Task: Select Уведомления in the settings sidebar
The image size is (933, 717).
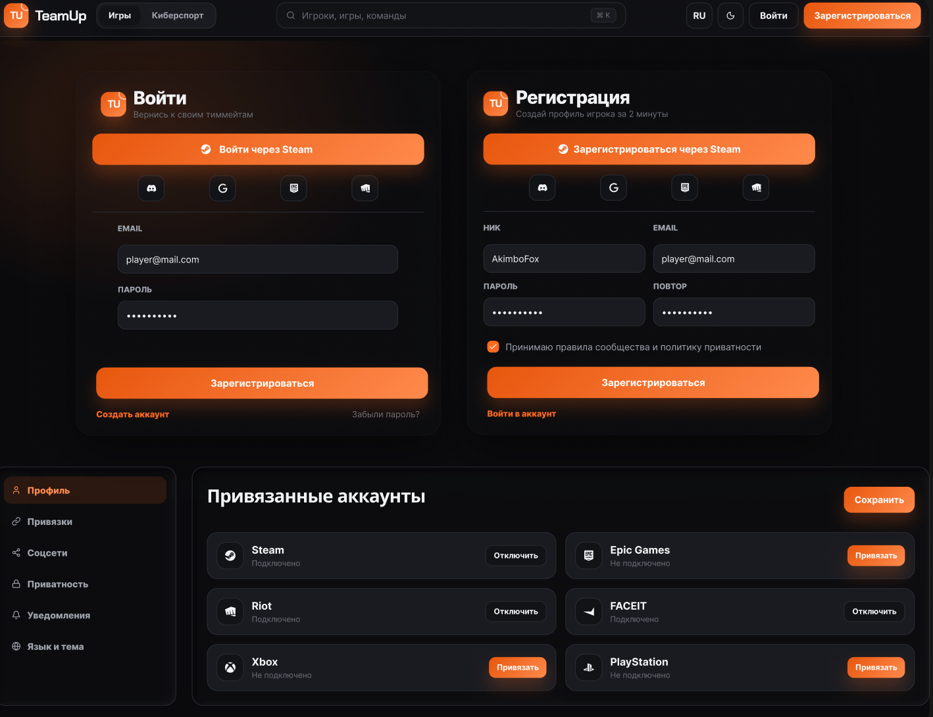Action: (x=86, y=615)
